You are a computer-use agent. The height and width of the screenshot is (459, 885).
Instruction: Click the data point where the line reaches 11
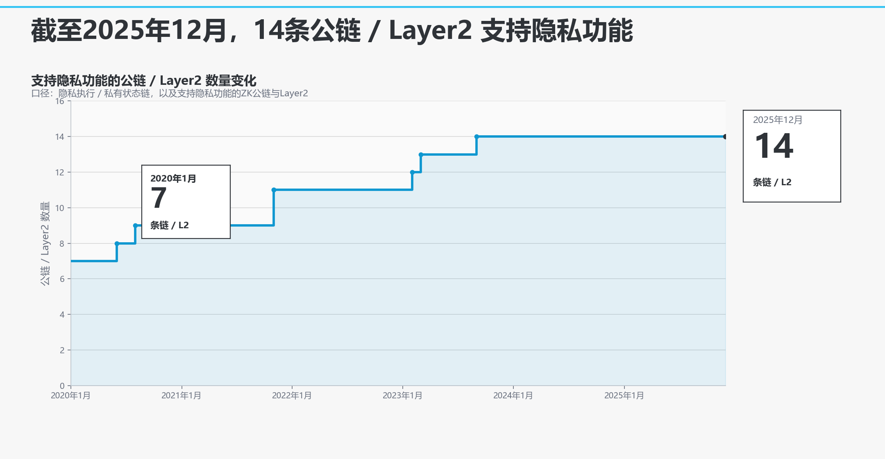click(x=274, y=190)
